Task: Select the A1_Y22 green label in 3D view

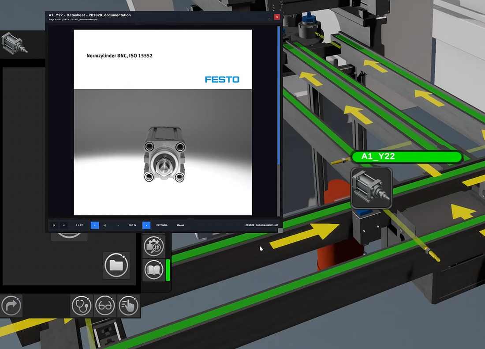Action: pyautogui.click(x=407, y=156)
